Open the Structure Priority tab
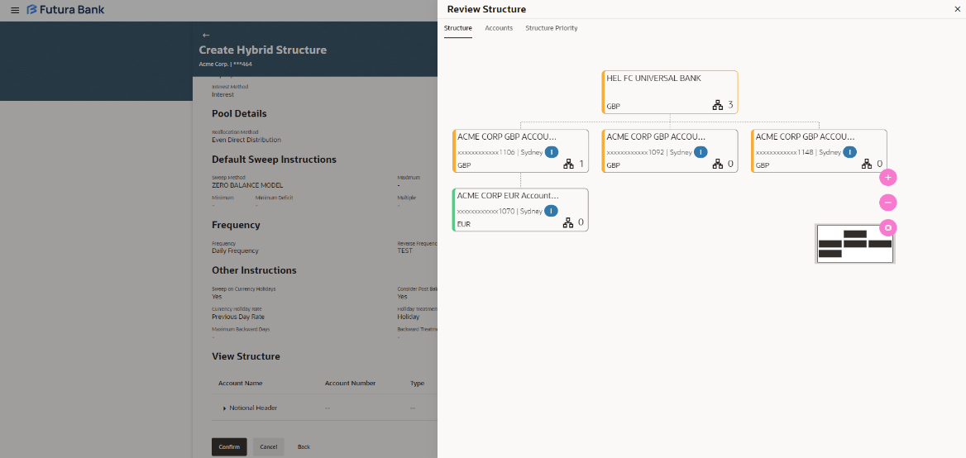Image resolution: width=966 pixels, height=458 pixels. (552, 28)
